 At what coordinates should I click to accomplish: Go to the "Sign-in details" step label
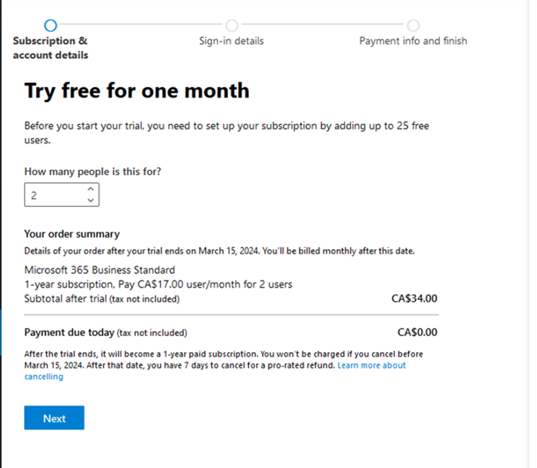[x=231, y=41]
